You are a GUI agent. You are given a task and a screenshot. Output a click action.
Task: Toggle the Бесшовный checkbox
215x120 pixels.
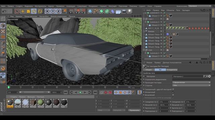tap(173, 95)
